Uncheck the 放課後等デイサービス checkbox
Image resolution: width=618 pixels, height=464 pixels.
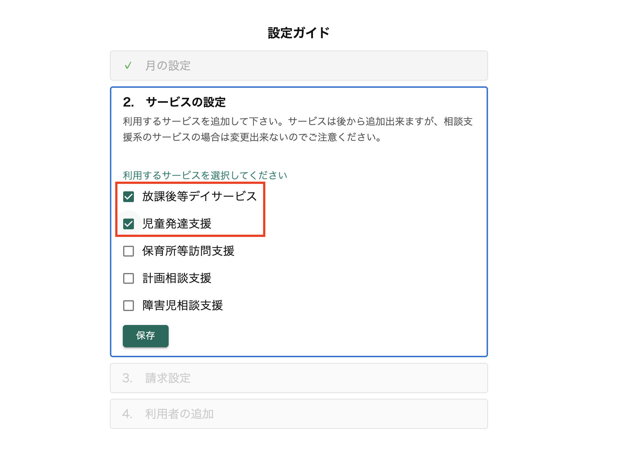click(129, 197)
